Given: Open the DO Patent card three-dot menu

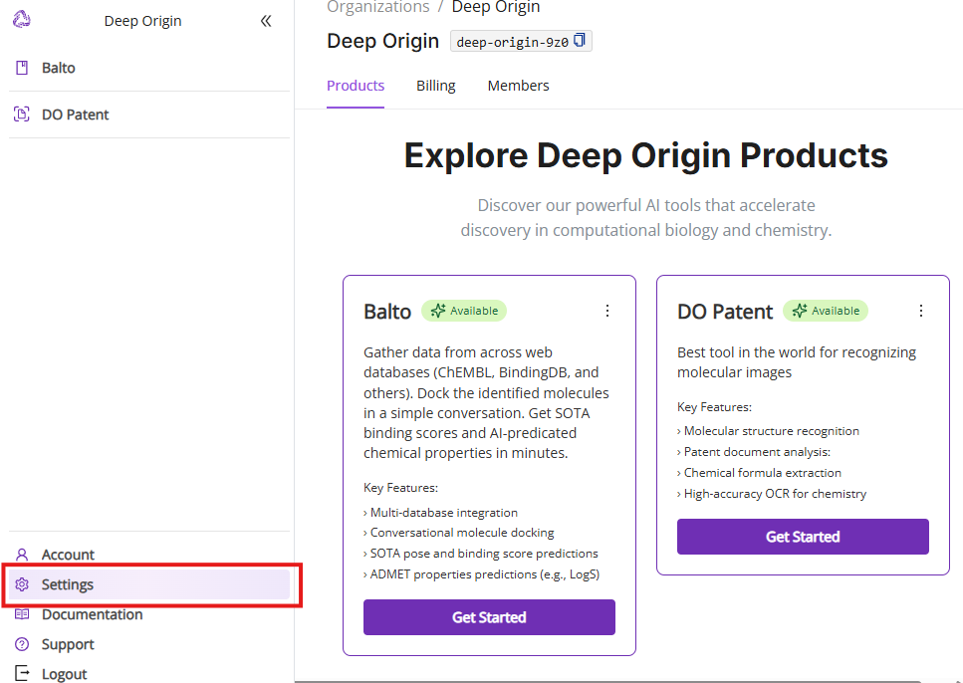Looking at the screenshot, I should click(921, 311).
